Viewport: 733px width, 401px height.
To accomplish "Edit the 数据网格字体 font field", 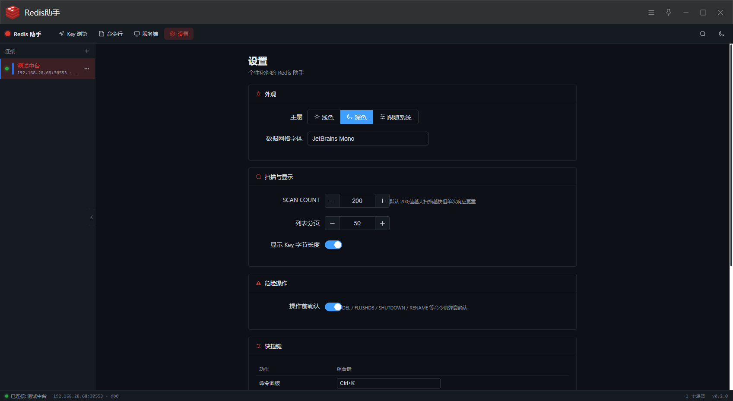I will pyautogui.click(x=368, y=139).
